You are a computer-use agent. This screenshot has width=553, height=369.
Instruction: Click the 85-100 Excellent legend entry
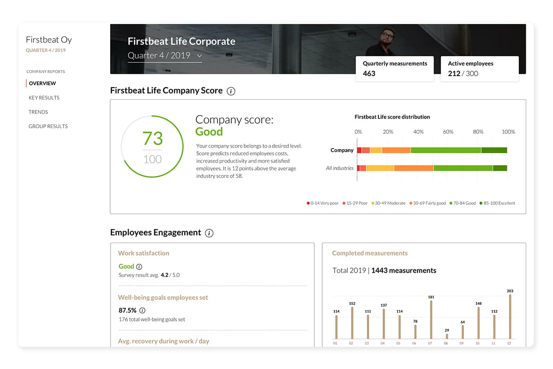pyautogui.click(x=497, y=203)
